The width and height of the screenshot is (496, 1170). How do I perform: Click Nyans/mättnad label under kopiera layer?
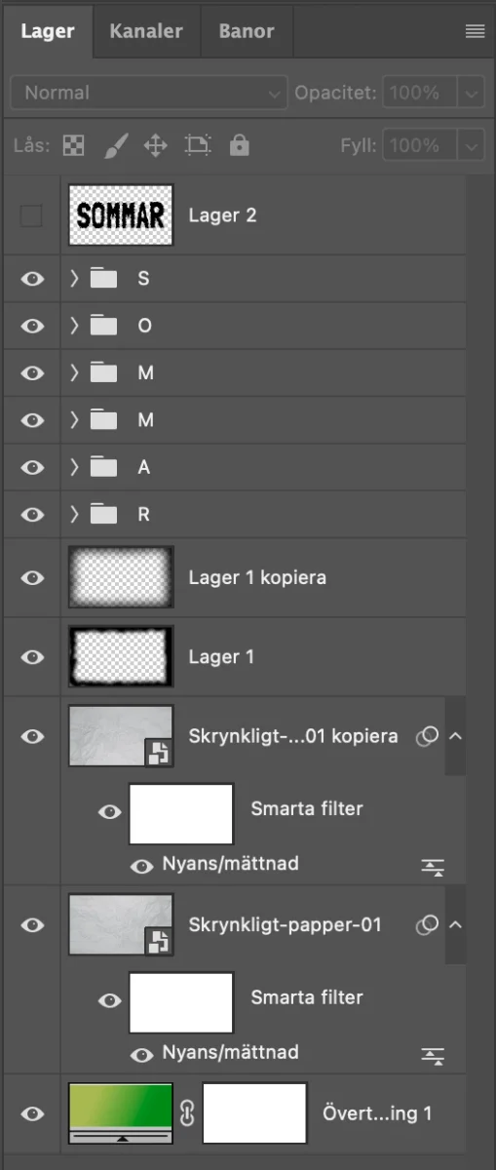pyautogui.click(x=230, y=864)
